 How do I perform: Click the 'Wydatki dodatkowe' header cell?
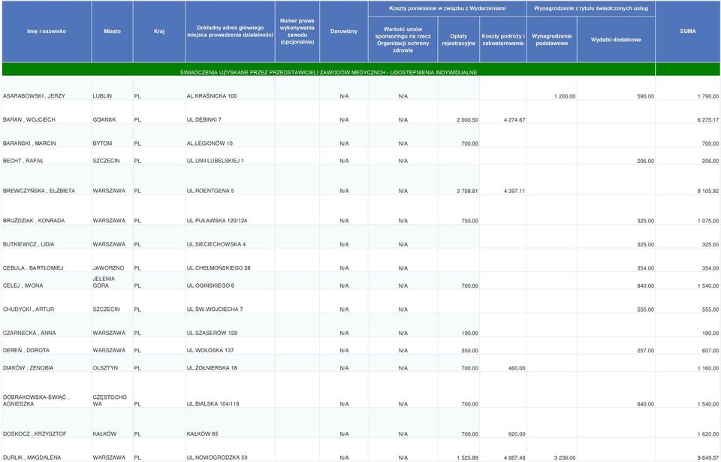(616, 40)
